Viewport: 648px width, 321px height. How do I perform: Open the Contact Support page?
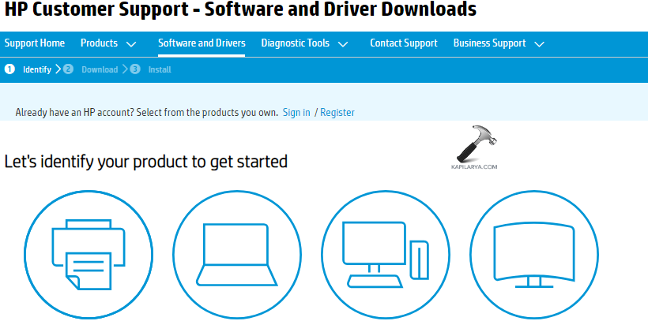pyautogui.click(x=404, y=43)
